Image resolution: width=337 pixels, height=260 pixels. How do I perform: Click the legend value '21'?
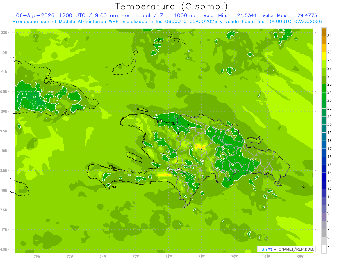(330, 116)
